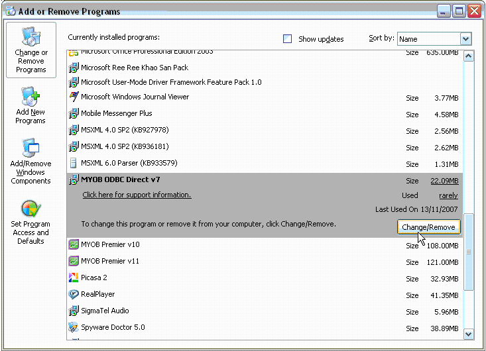Open the Add New Programs panel
Image resolution: width=486 pixels, height=351 pixels.
30,106
